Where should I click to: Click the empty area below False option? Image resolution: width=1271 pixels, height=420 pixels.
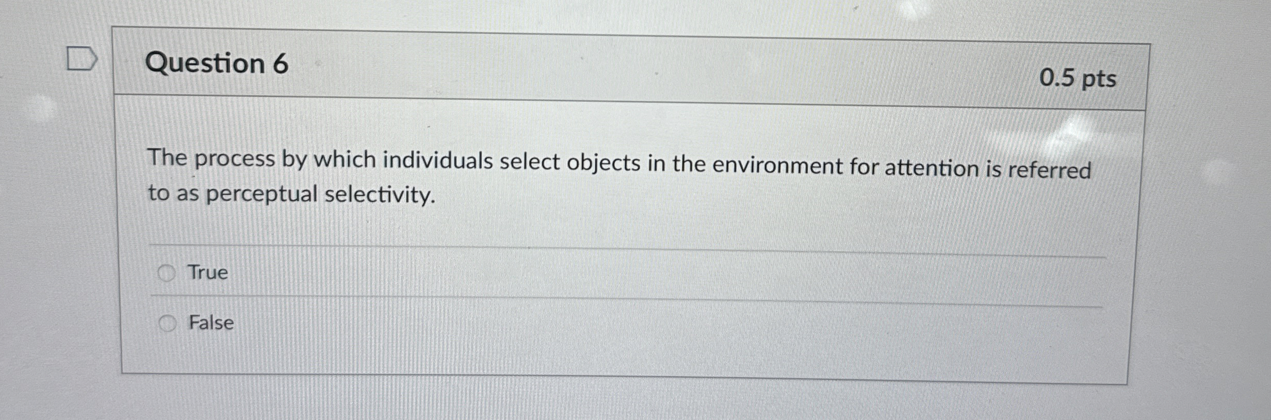619,361
